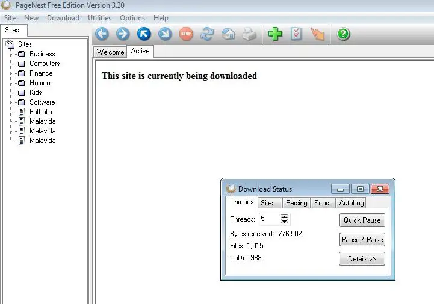Increase Threads with the up spinner arrow
The image size is (434, 304).
tap(284, 217)
